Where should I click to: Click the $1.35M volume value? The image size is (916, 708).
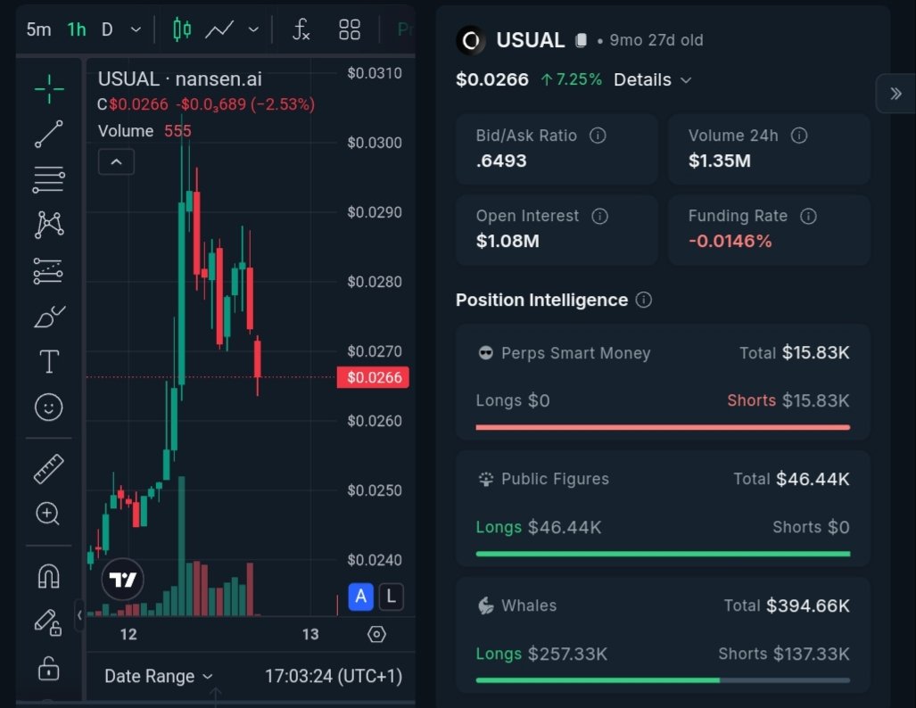coord(719,161)
